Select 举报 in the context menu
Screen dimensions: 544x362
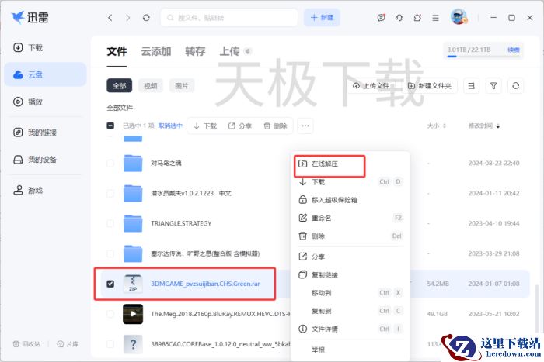[x=350, y=350]
